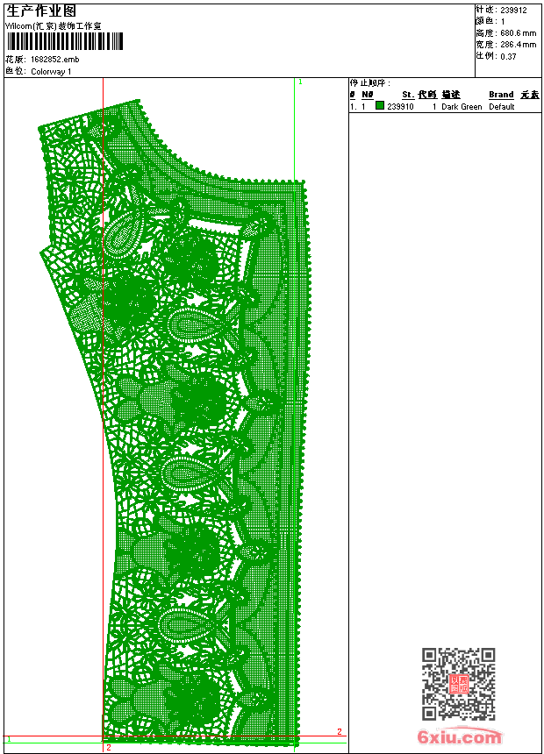Select the Default brand cell
This screenshot has height=754, width=544.
(x=502, y=107)
